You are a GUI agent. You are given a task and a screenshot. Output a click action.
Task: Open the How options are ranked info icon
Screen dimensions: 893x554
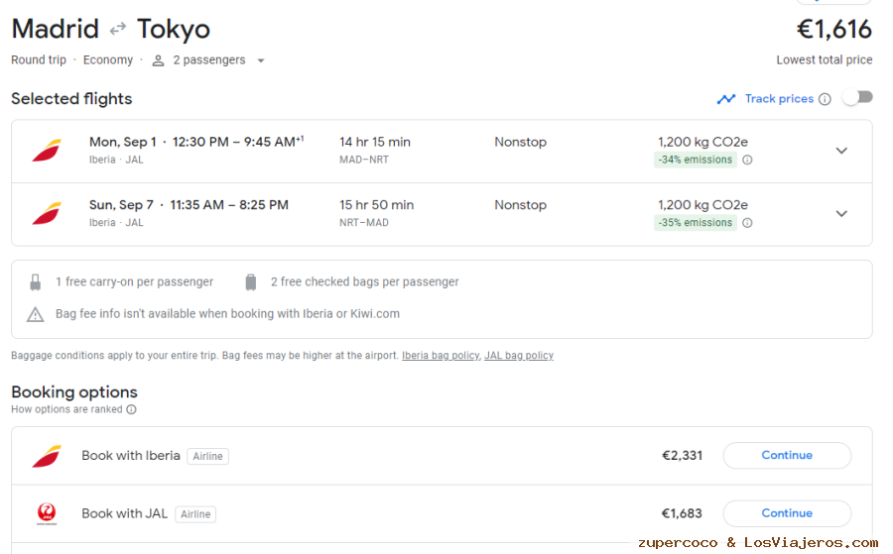[132, 409]
